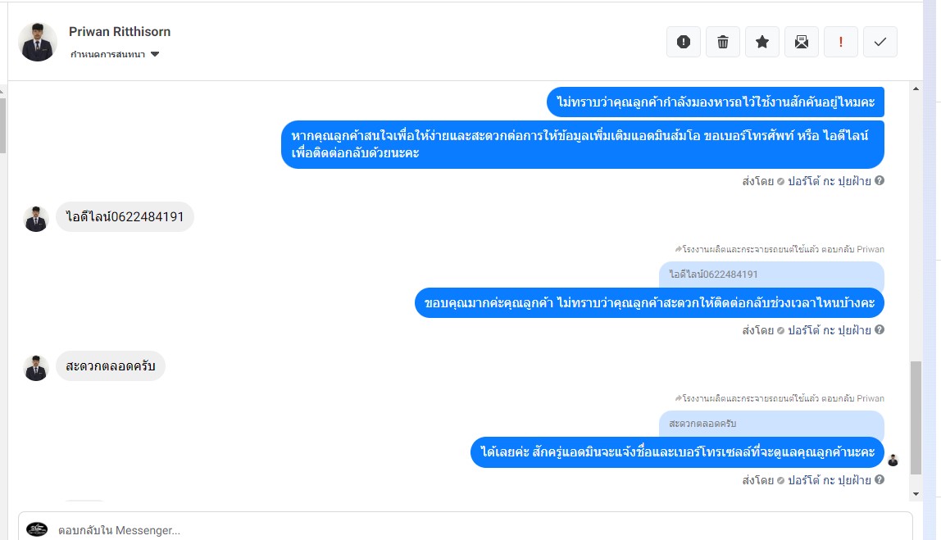Viewport: 941px width, 540px height.
Task: Click the customer's สะดวกตลอดครับ message bubble
Action: [x=111, y=366]
